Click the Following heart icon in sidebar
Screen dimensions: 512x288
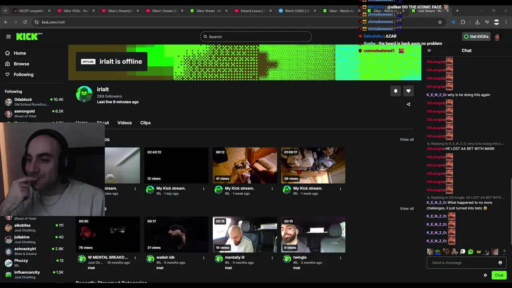(x=7, y=74)
